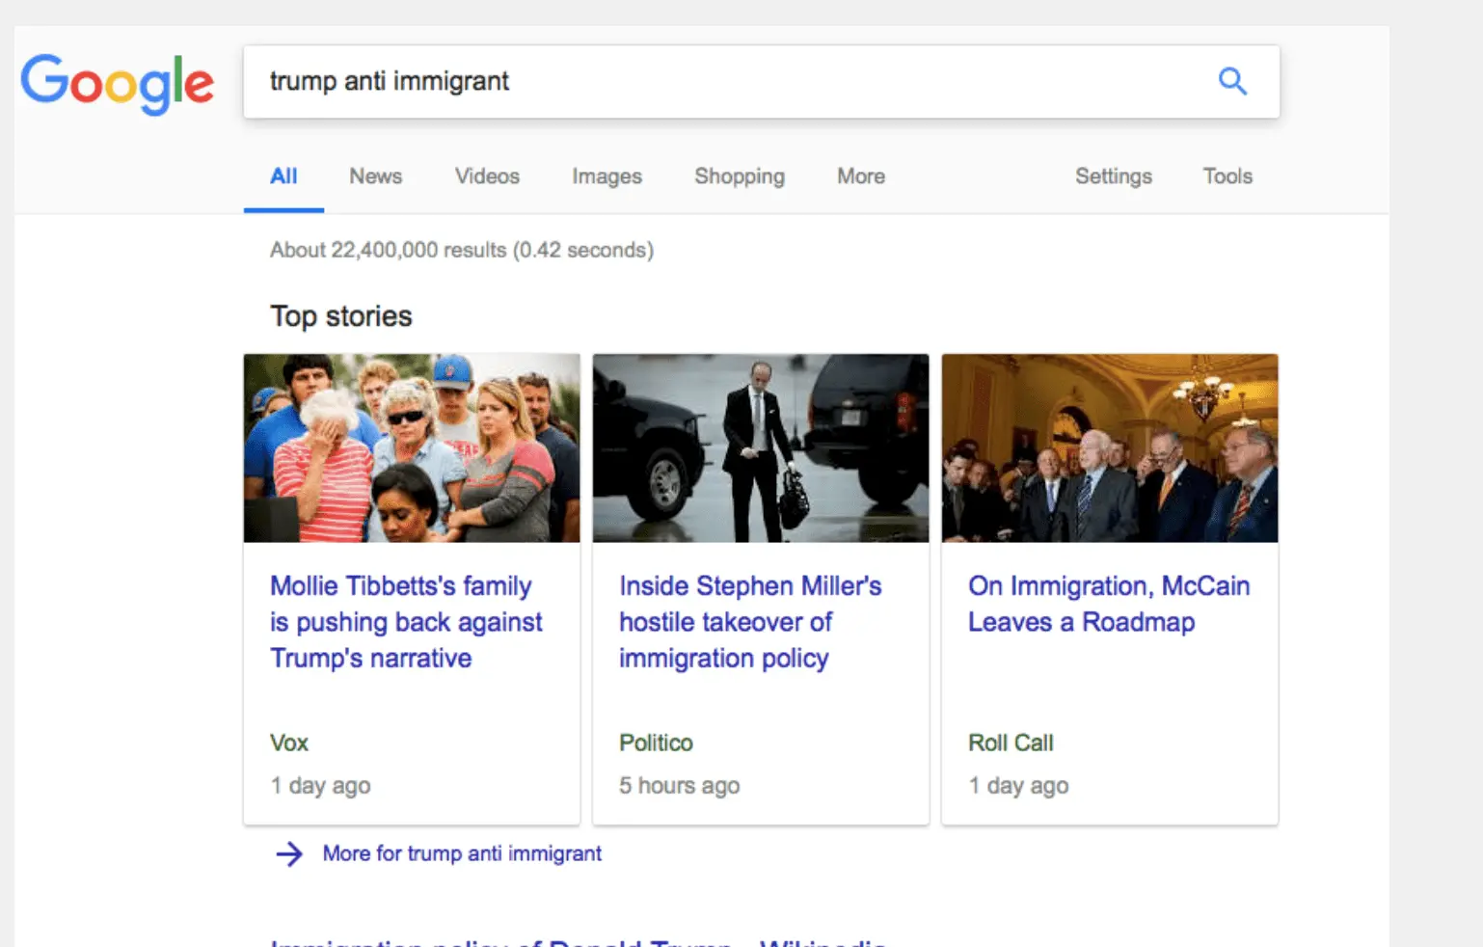
Task: Open the Mollie Tibbetts family article link
Action: tap(405, 621)
